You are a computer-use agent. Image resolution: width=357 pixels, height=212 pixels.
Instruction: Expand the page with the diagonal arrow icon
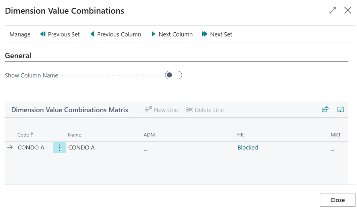point(332,10)
